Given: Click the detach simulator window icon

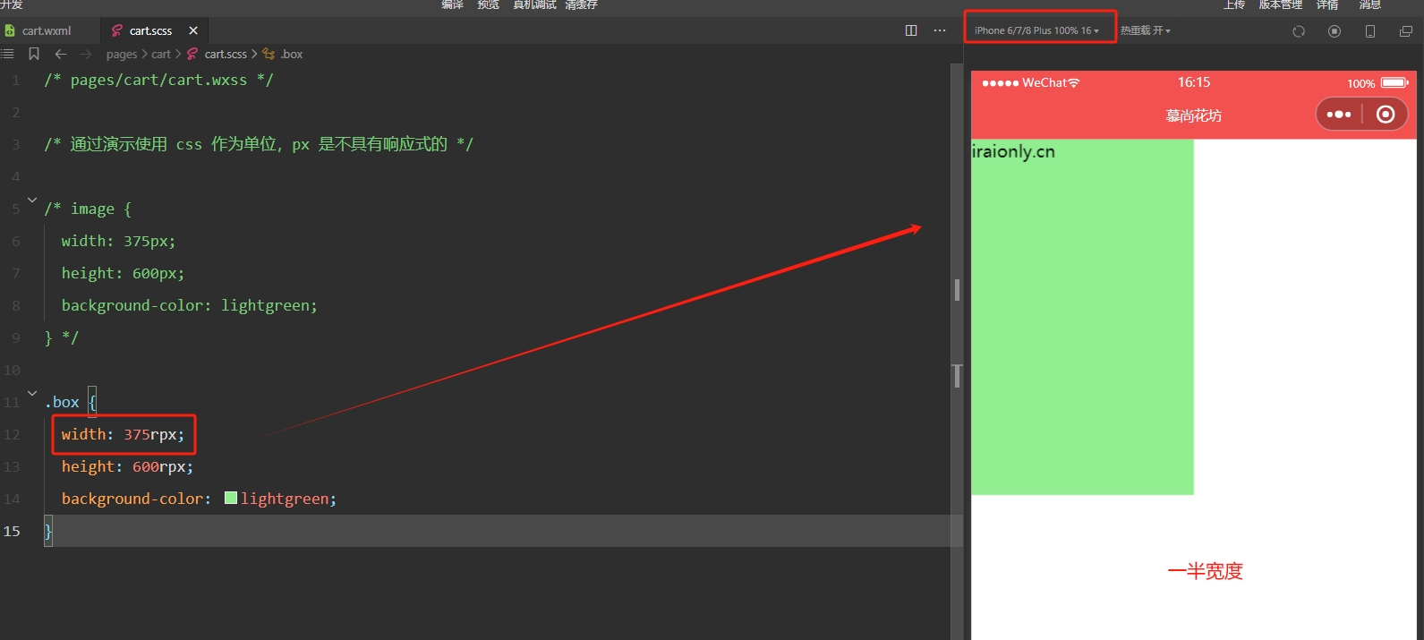Looking at the screenshot, I should (1405, 31).
